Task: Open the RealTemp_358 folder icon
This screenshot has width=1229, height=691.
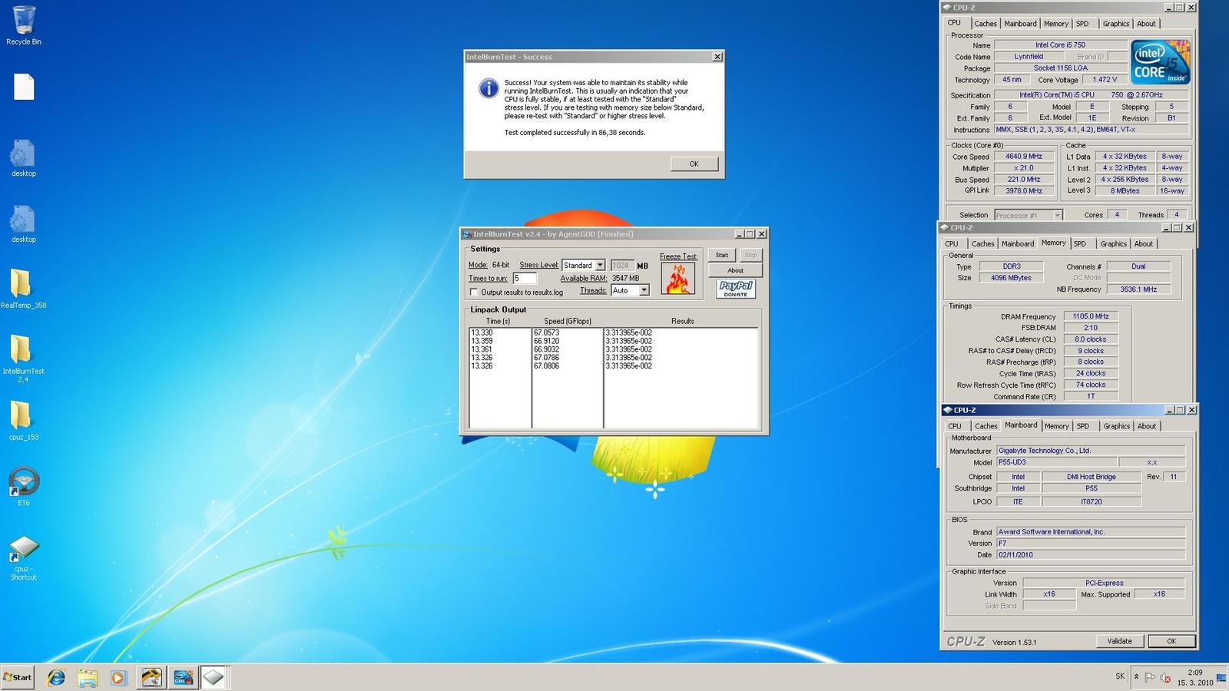Action: point(22,285)
